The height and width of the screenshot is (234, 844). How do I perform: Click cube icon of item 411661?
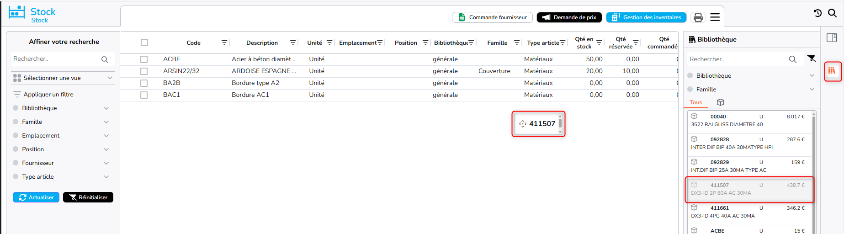(694, 207)
